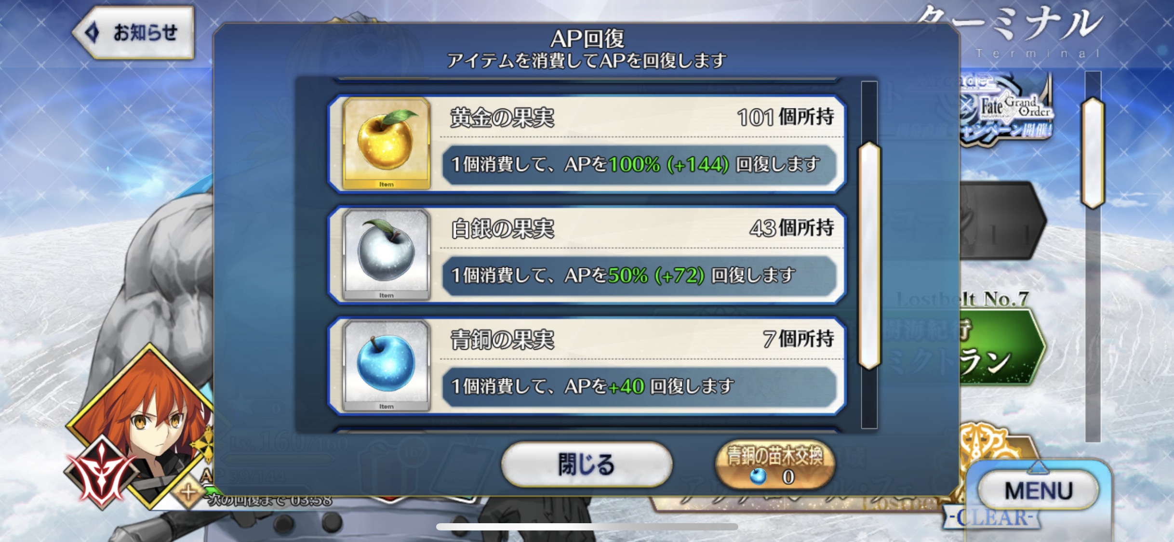Select the 黄金の果実 recovery row
The image size is (1174, 542).
tap(587, 144)
